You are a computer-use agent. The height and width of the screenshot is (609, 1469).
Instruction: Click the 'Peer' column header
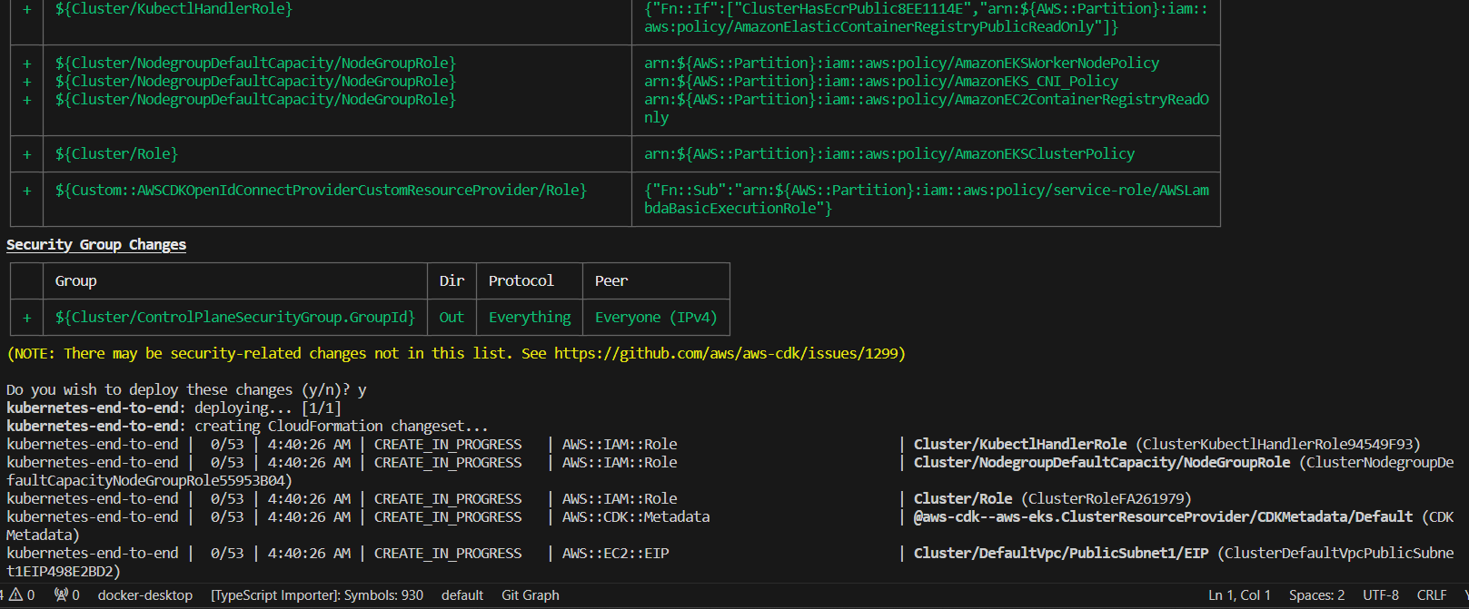611,281
